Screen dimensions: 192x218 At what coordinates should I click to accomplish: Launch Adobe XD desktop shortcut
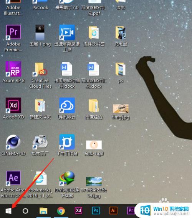13,108
